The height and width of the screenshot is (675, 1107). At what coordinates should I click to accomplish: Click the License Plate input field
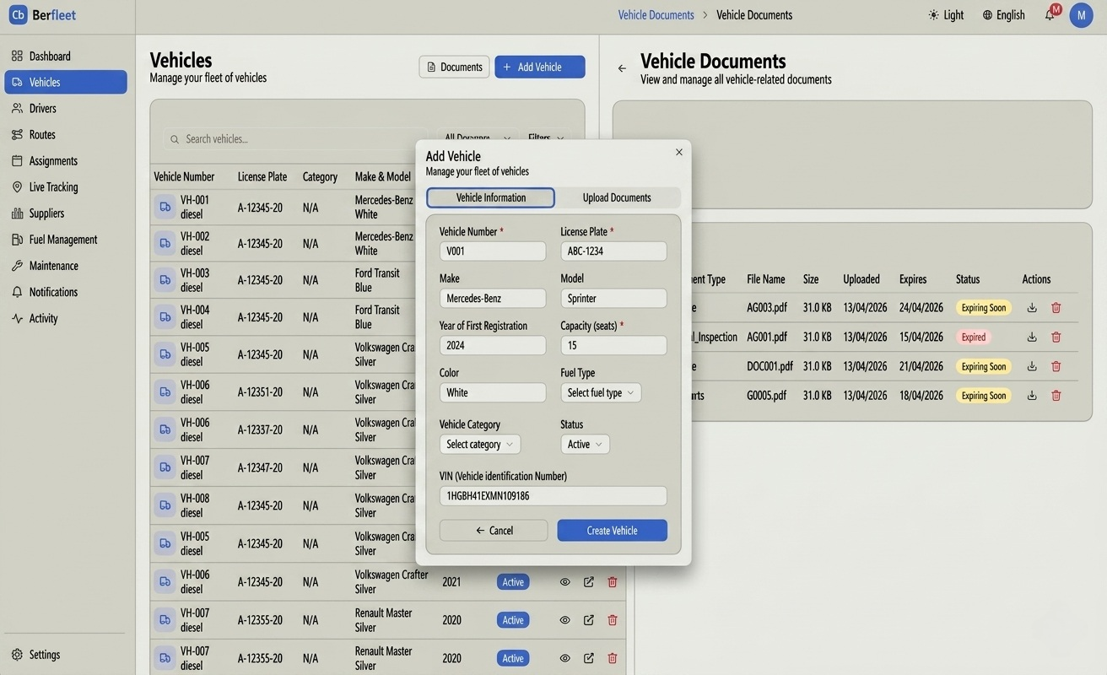click(613, 251)
